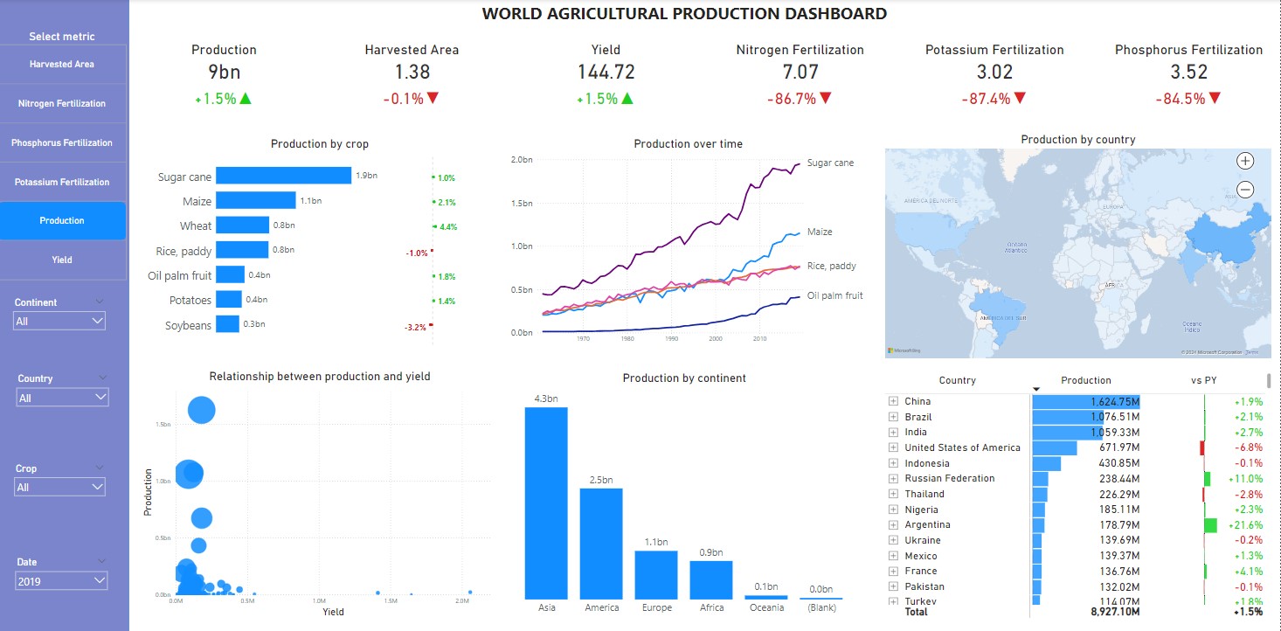
Task: Expand the Nigeria row plus icon
Action: point(893,510)
